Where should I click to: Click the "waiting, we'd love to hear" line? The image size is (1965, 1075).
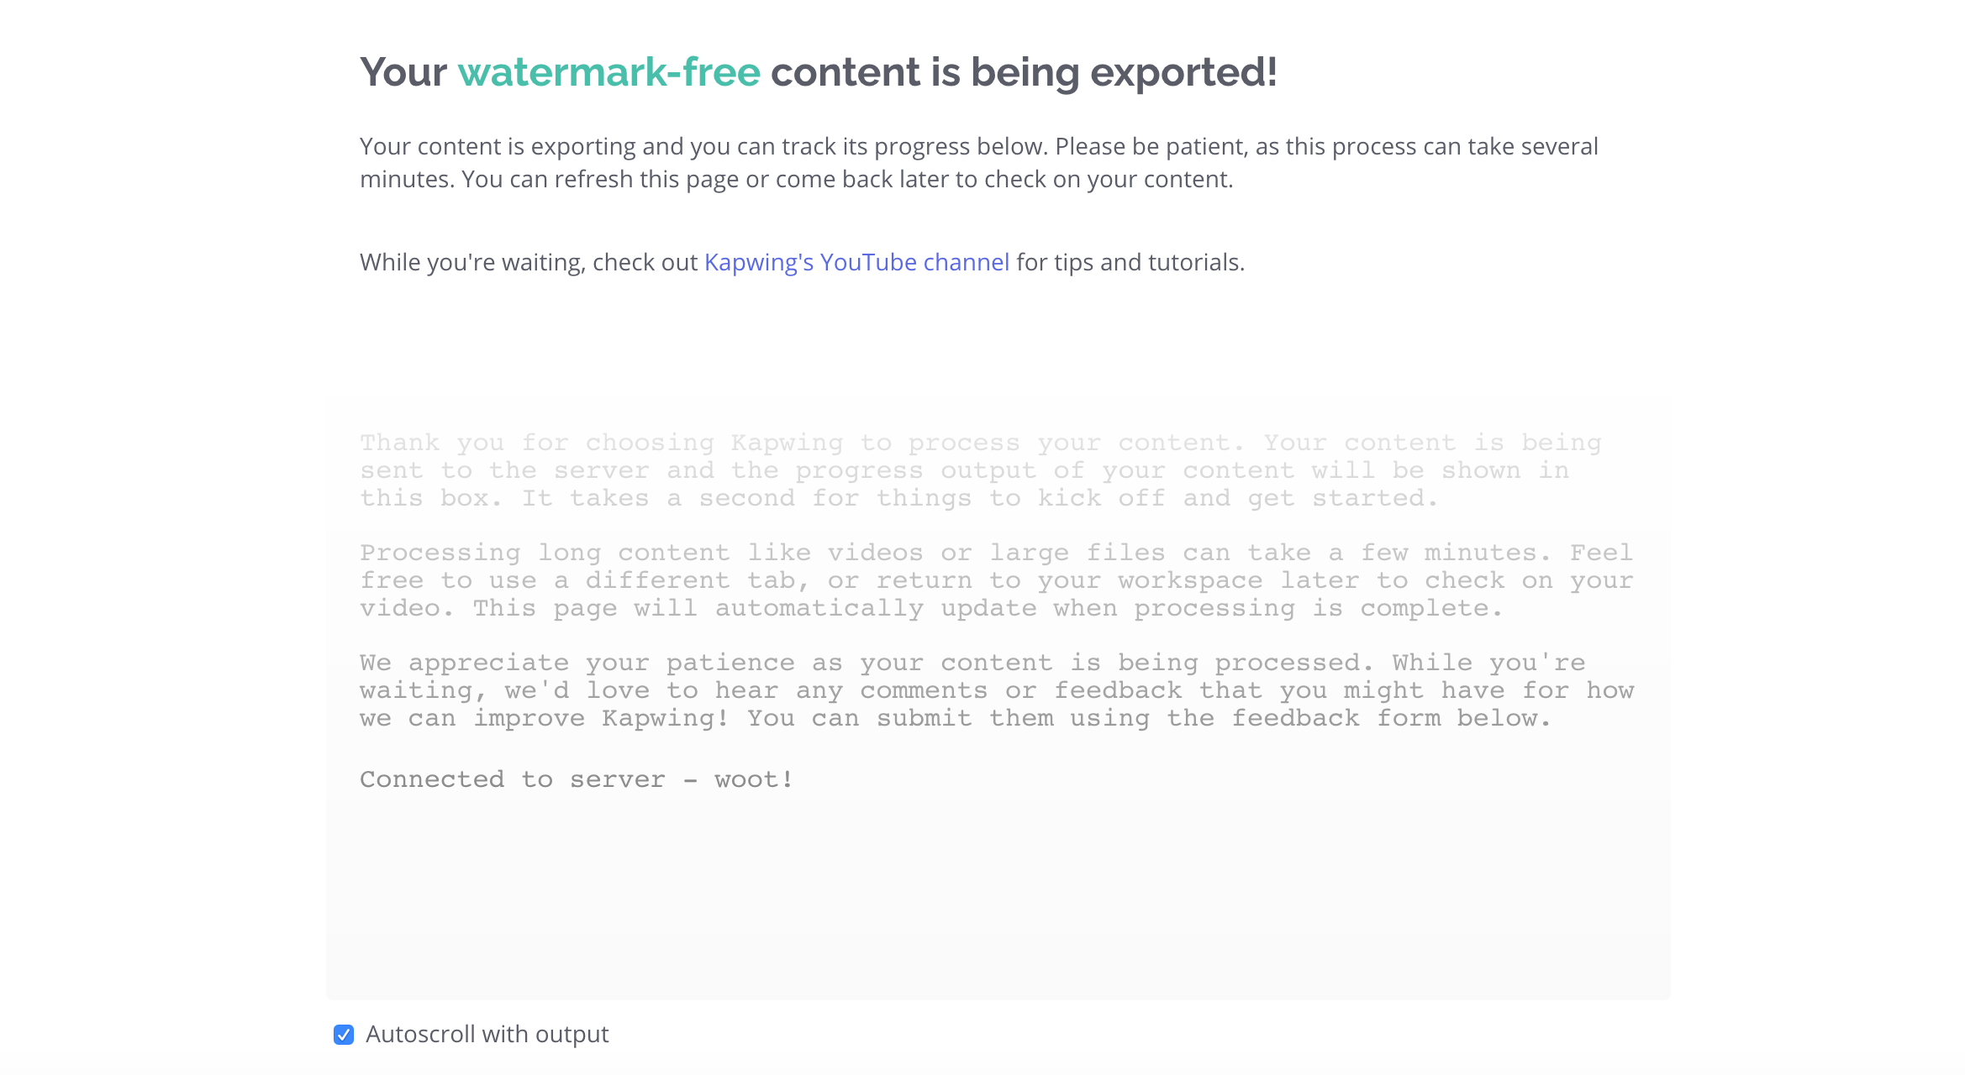[996, 690]
